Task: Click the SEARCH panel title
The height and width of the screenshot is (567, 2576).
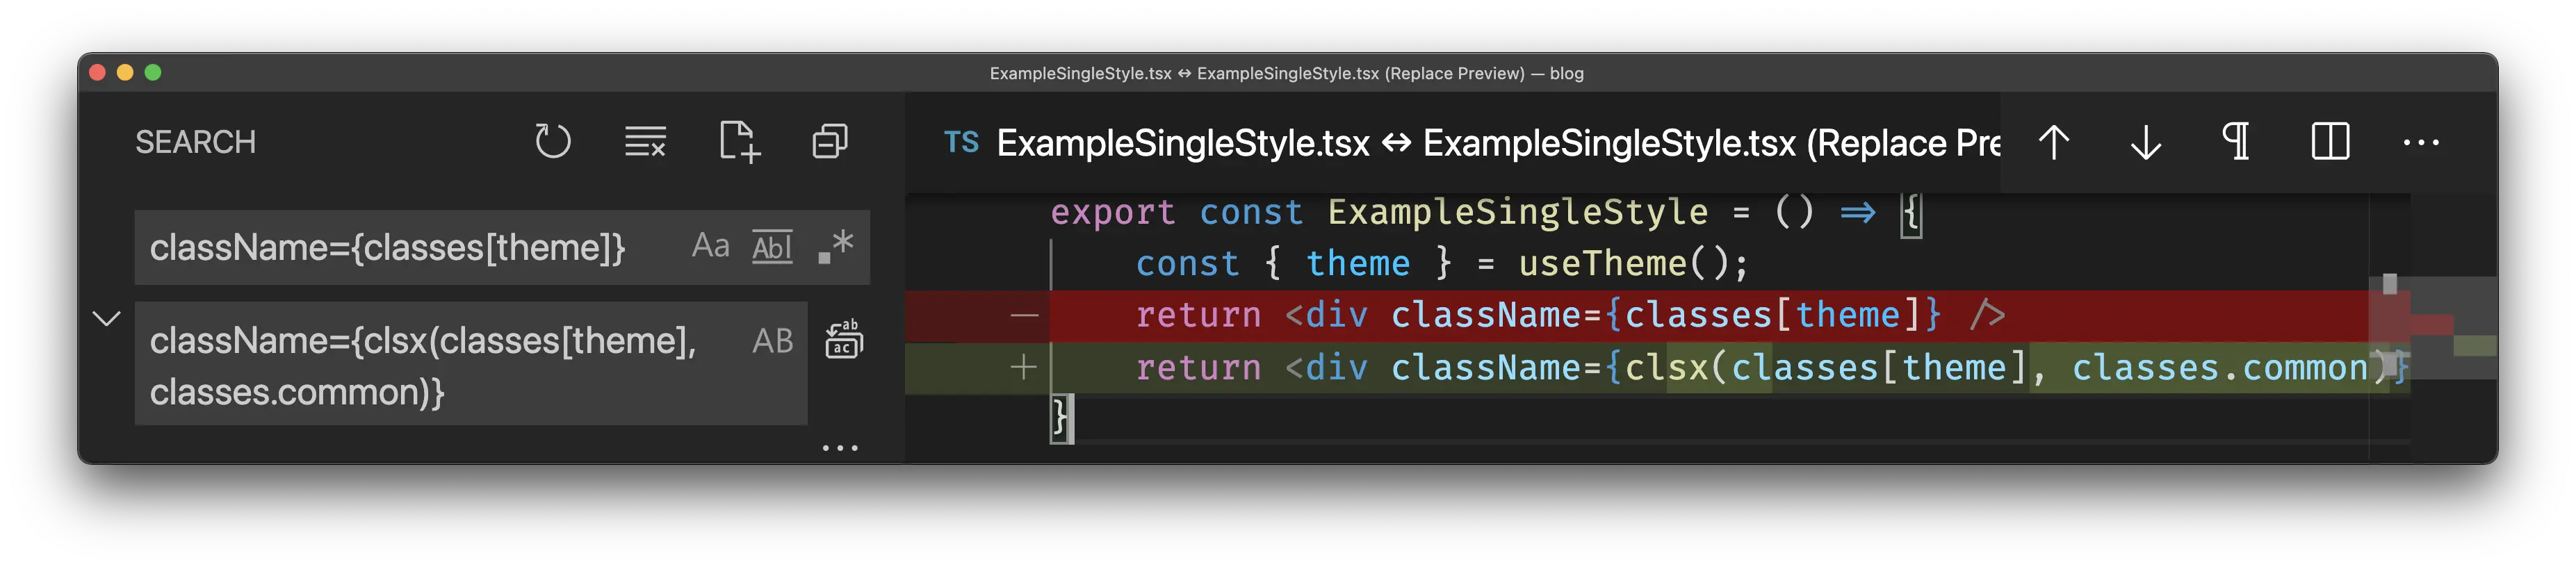Action: click(x=196, y=142)
